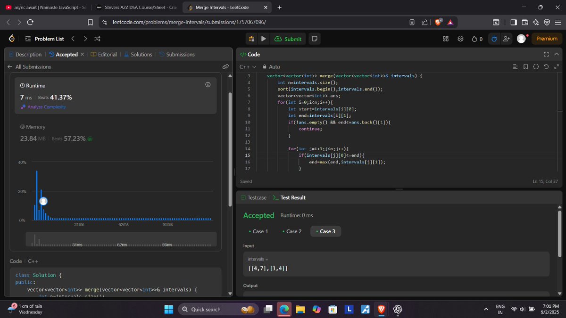Go to the previous problem arrow
This screenshot has height=318, width=566.
point(73,39)
